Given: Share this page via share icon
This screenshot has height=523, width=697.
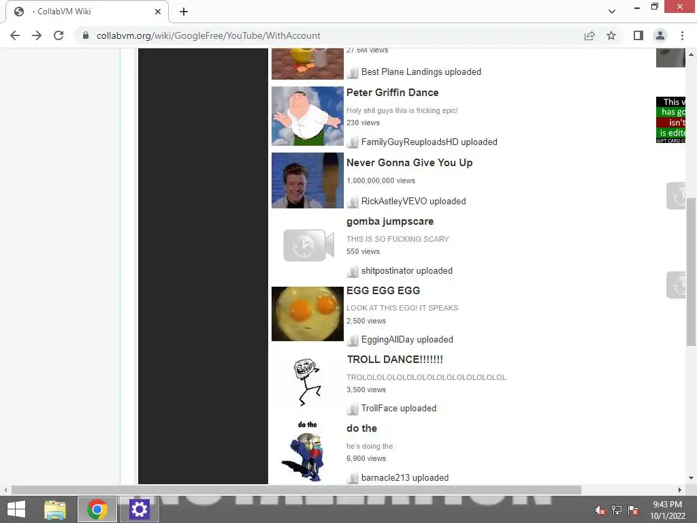Looking at the screenshot, I should tap(589, 35).
